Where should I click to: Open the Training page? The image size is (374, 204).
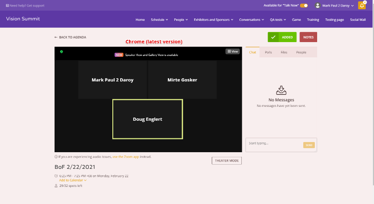313,19
